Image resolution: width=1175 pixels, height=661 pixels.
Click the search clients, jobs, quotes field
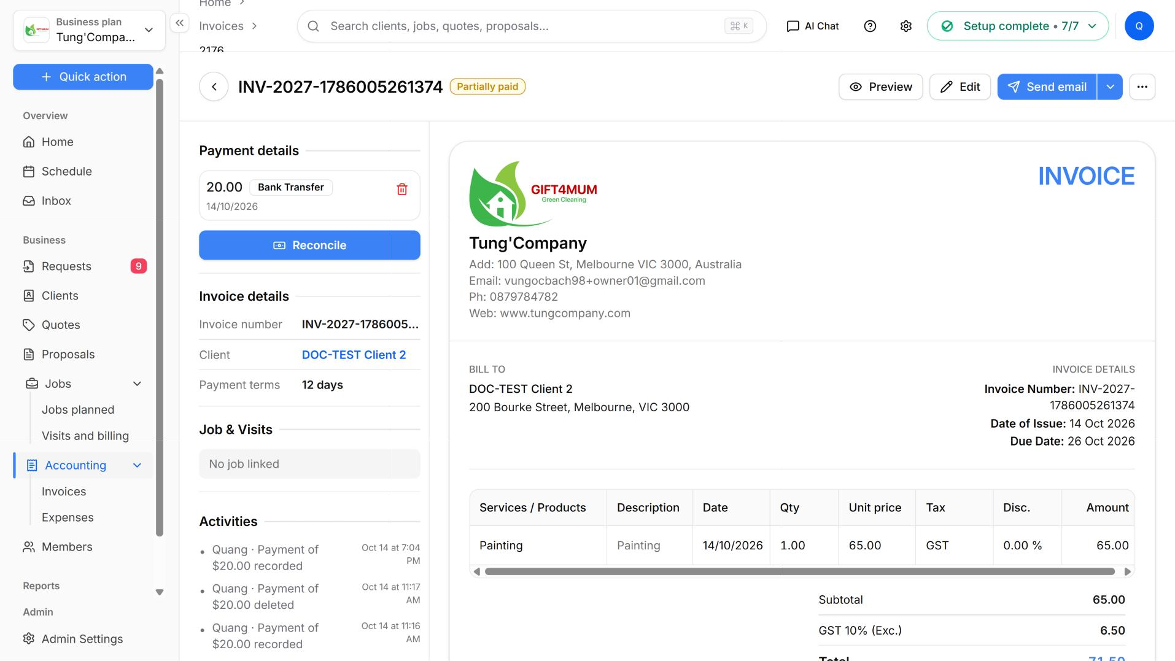[x=532, y=26]
